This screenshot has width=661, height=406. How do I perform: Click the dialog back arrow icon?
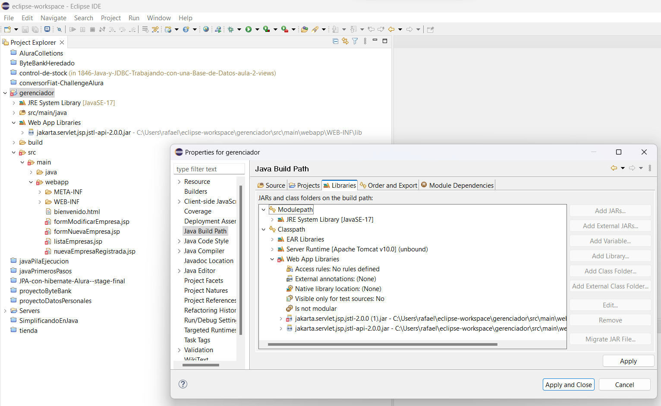(614, 168)
